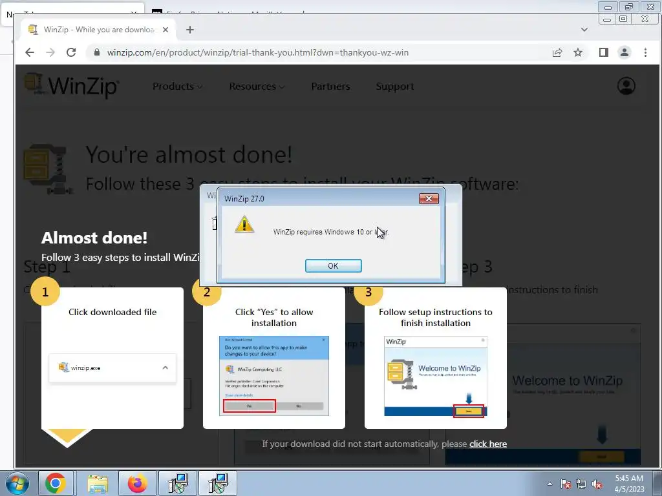Click the 'click here' download link

pos(488,444)
